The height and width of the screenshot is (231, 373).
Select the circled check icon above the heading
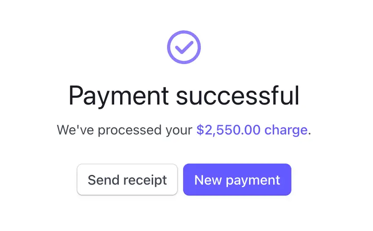click(x=184, y=47)
